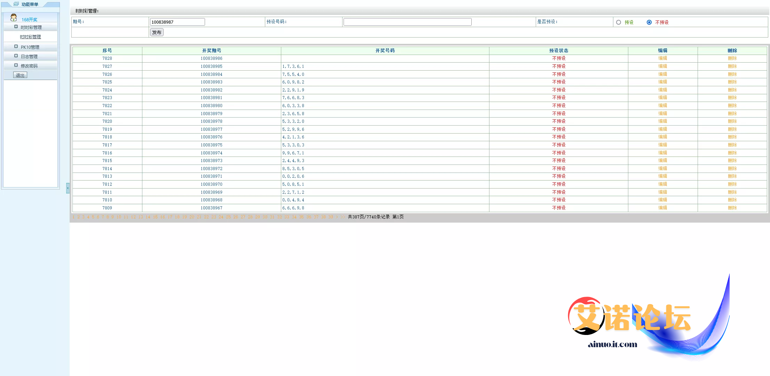Click 删除 for row 7827
Image resolution: width=770 pixels, height=376 pixels.
point(732,66)
